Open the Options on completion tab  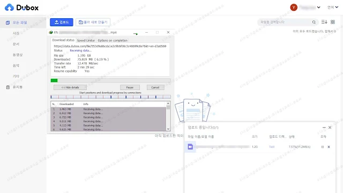coord(113,41)
